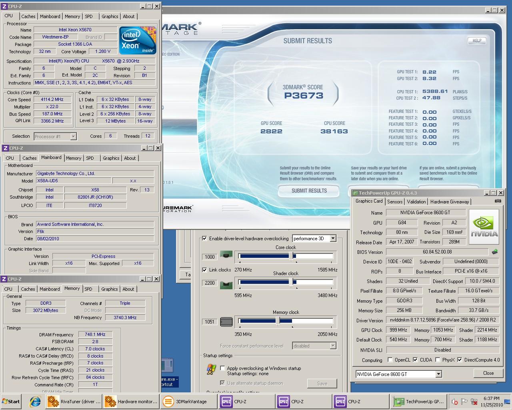Open the Processor #1 selection dropdown

coord(55,137)
